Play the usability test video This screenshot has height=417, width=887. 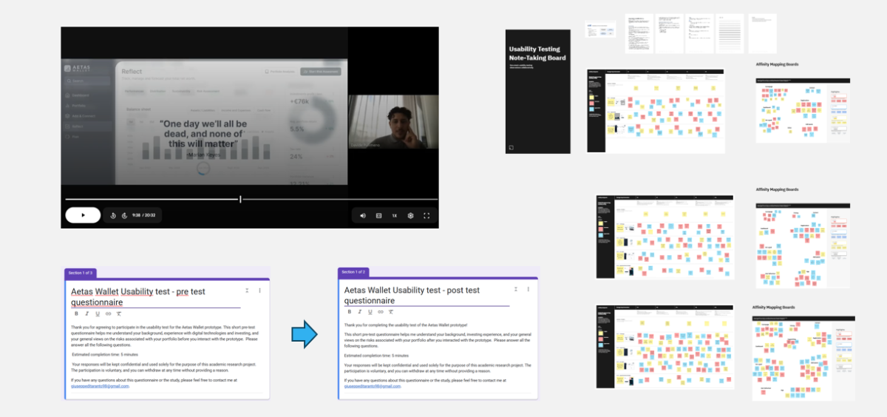click(x=83, y=215)
